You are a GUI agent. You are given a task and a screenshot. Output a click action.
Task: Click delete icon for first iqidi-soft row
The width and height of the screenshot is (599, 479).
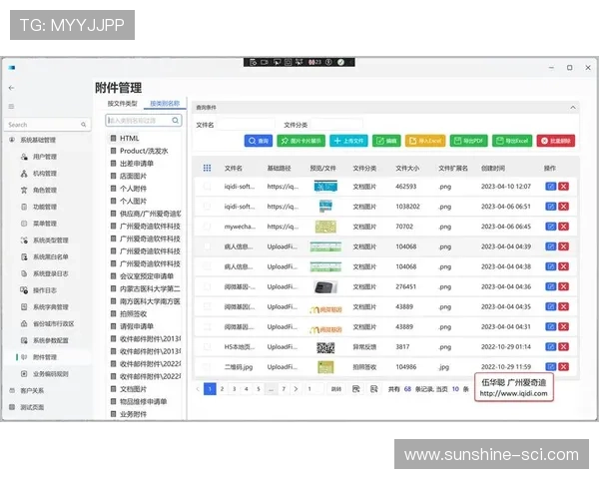(563, 187)
